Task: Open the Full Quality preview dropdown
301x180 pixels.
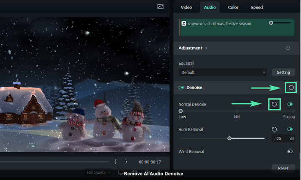Action: click(99, 172)
